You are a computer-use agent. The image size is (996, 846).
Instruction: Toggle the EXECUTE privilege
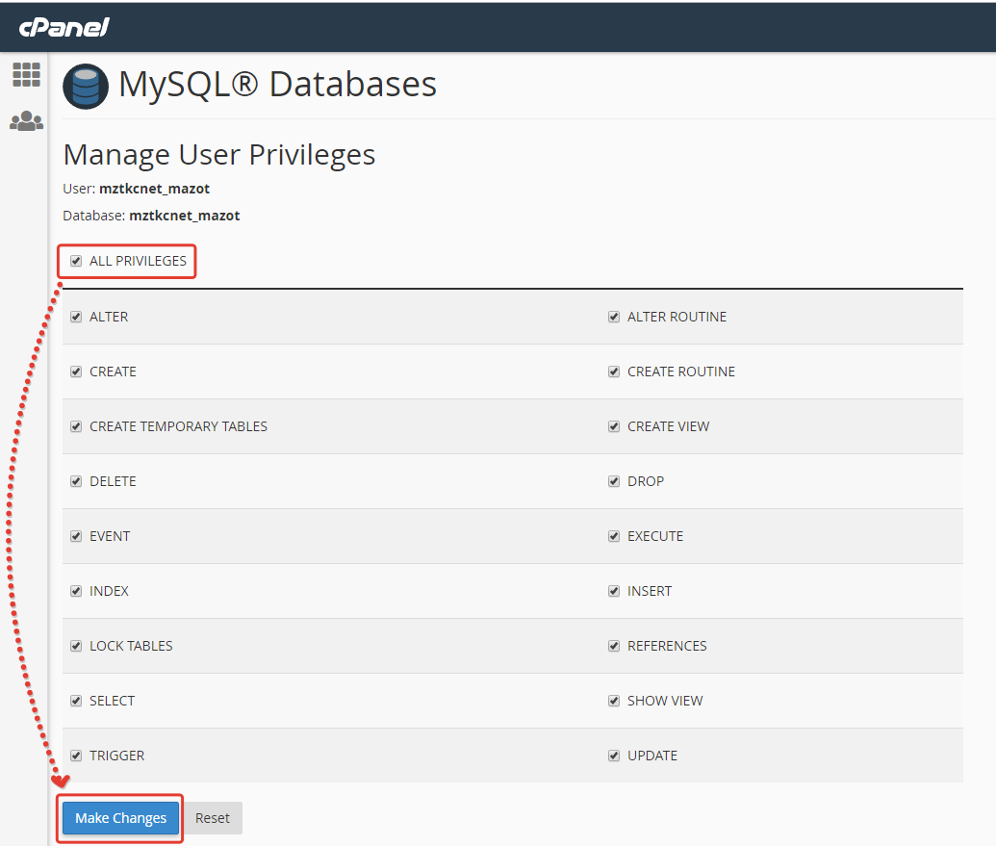614,536
